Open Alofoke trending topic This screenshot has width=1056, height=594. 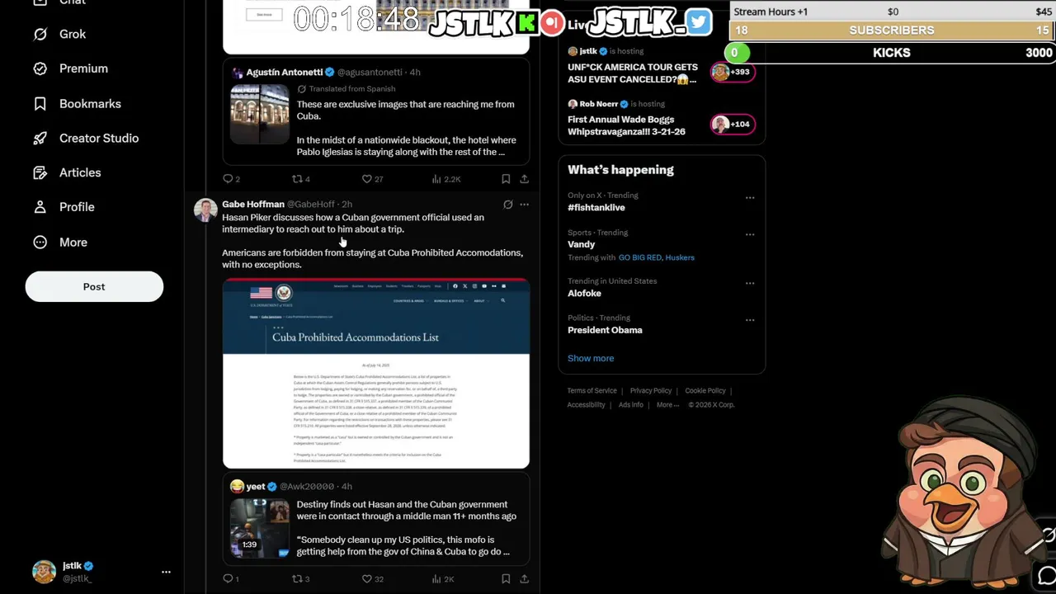pos(584,294)
